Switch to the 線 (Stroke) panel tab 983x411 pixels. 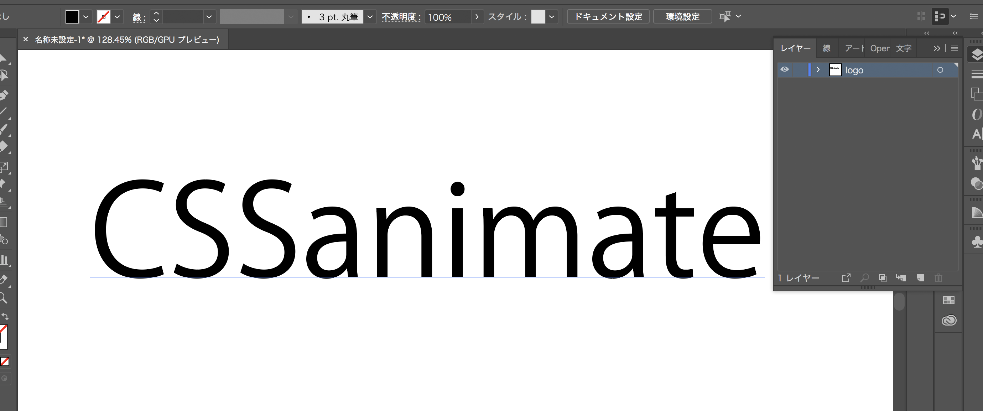(827, 48)
